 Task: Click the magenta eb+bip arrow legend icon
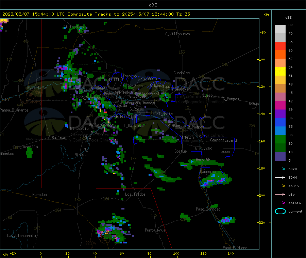(x=280, y=203)
